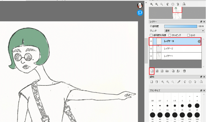Choose brush size 3
This screenshot has height=122, width=207.
(190, 97)
